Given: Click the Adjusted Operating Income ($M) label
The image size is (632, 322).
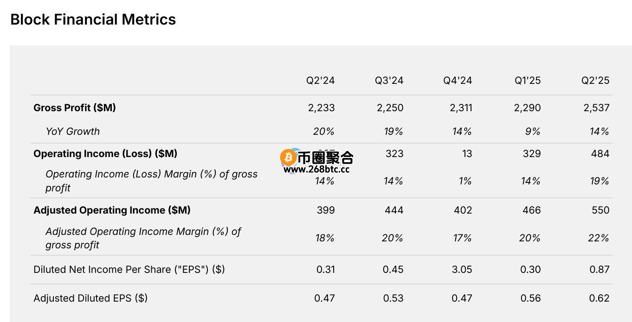Looking at the screenshot, I should click(112, 210).
